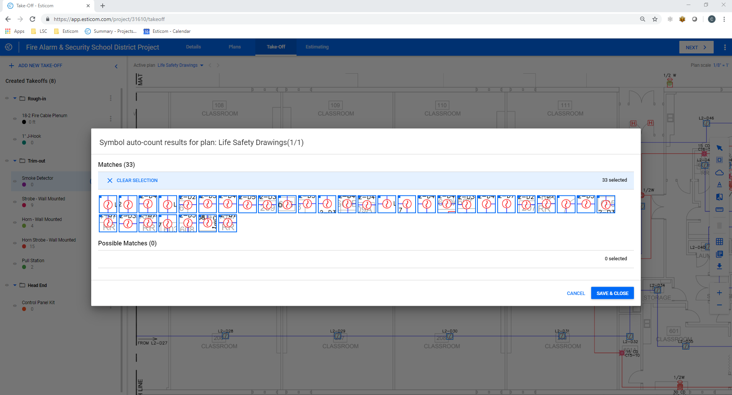Open the compare plans tool
Image resolution: width=732 pixels, height=395 pixels.
719,197
